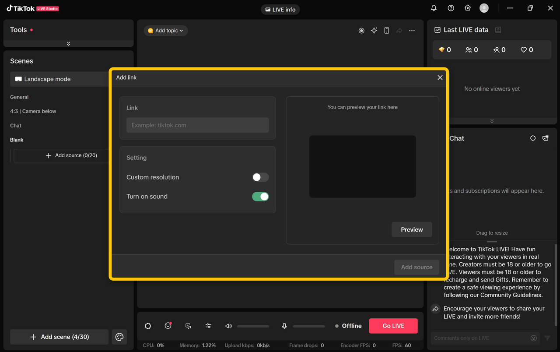Open the Add topic dropdown
Screen dimensions: 560x352
(x=166, y=31)
